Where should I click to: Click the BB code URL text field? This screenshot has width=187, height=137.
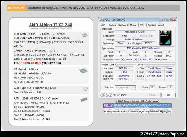137,111
